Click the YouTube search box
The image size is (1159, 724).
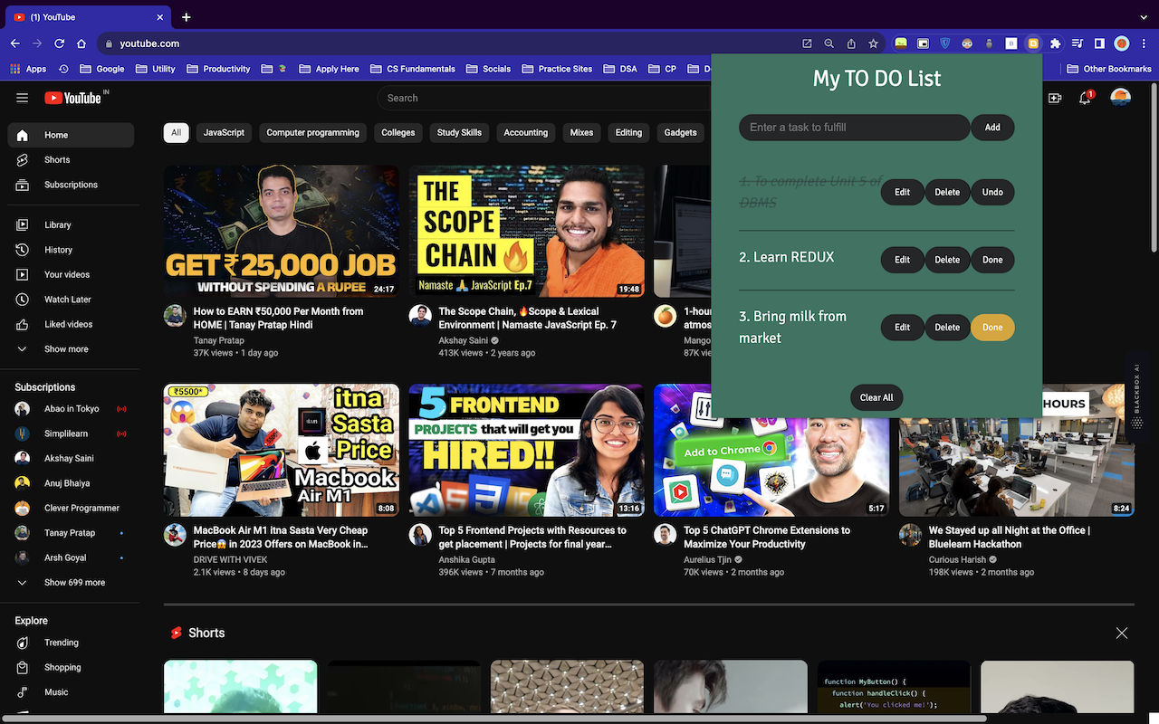(543, 98)
